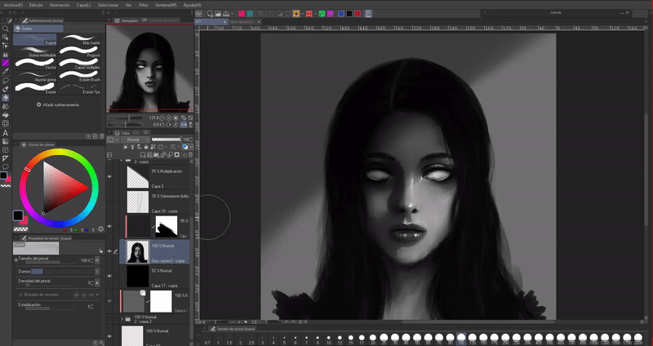Pick the Eyedropper tool
This screenshot has width=653, height=346.
(5, 71)
